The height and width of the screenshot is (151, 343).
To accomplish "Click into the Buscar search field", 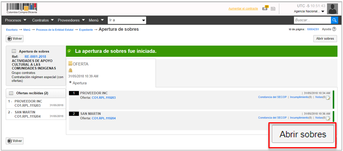I will click(312, 20).
